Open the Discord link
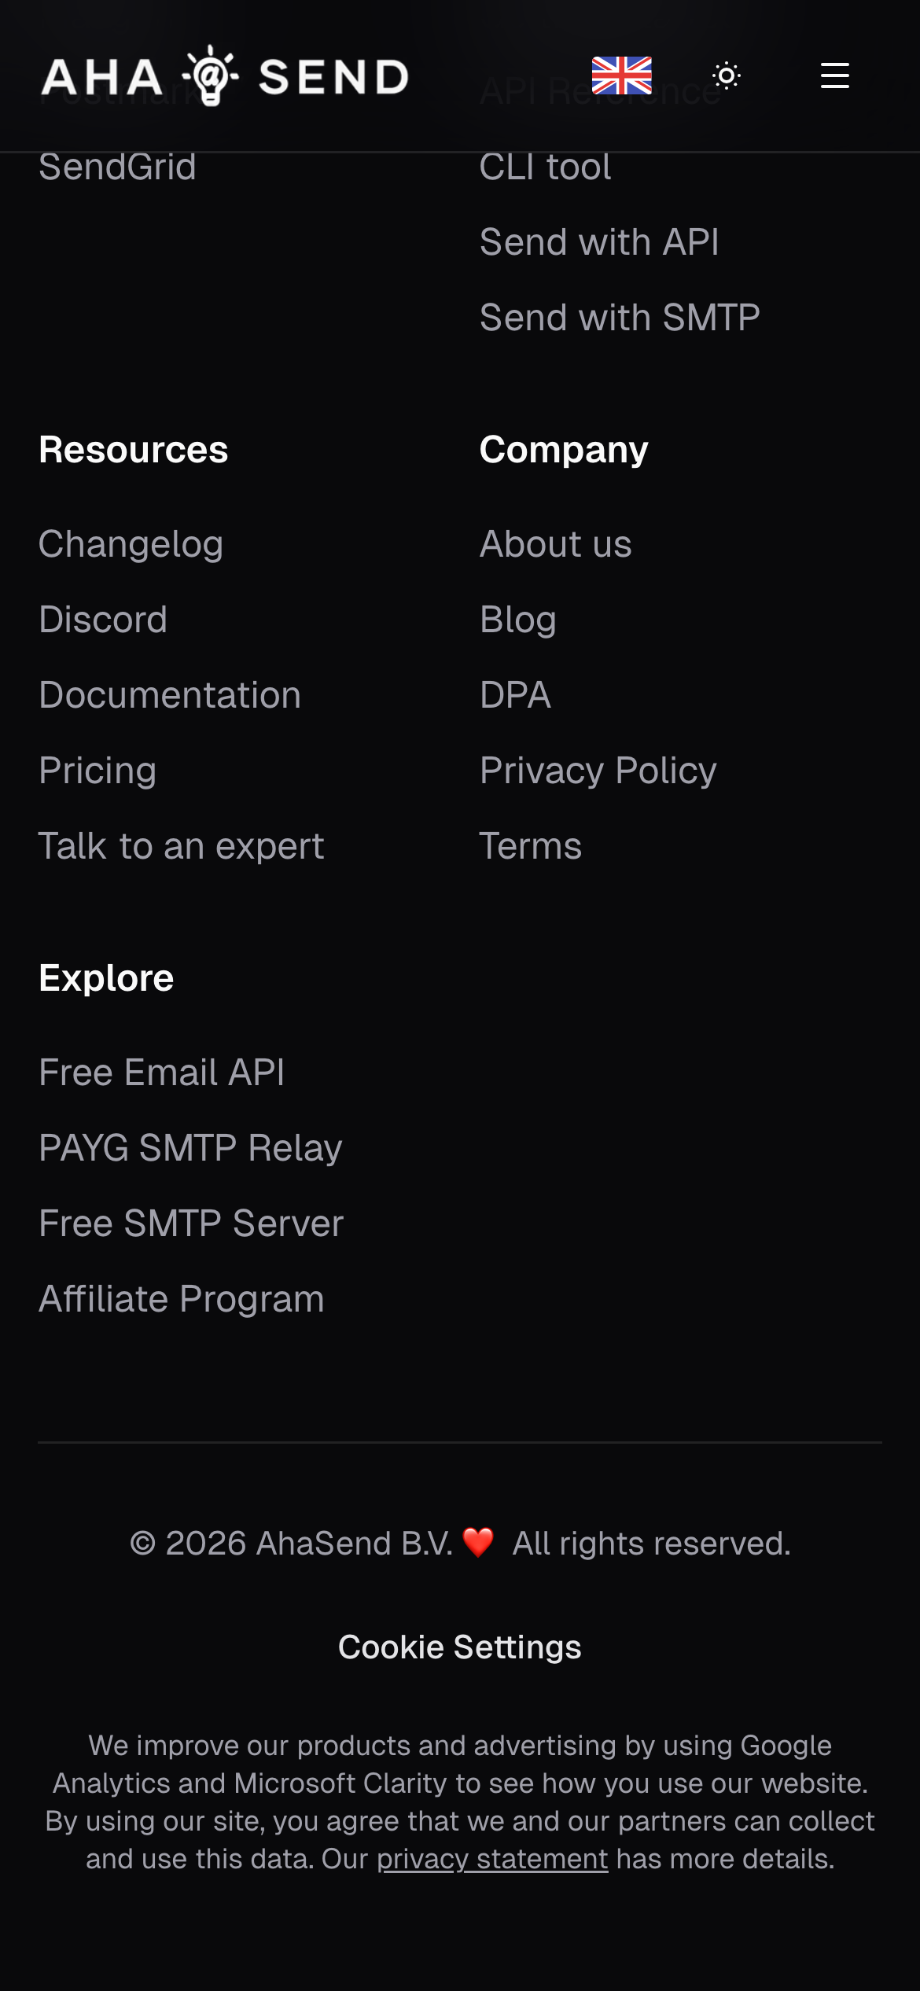 click(x=103, y=620)
